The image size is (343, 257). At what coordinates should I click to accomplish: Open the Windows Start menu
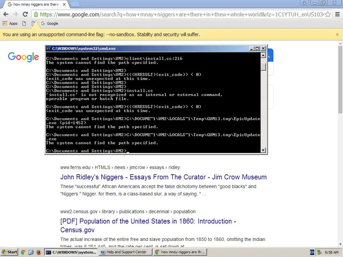9,252
